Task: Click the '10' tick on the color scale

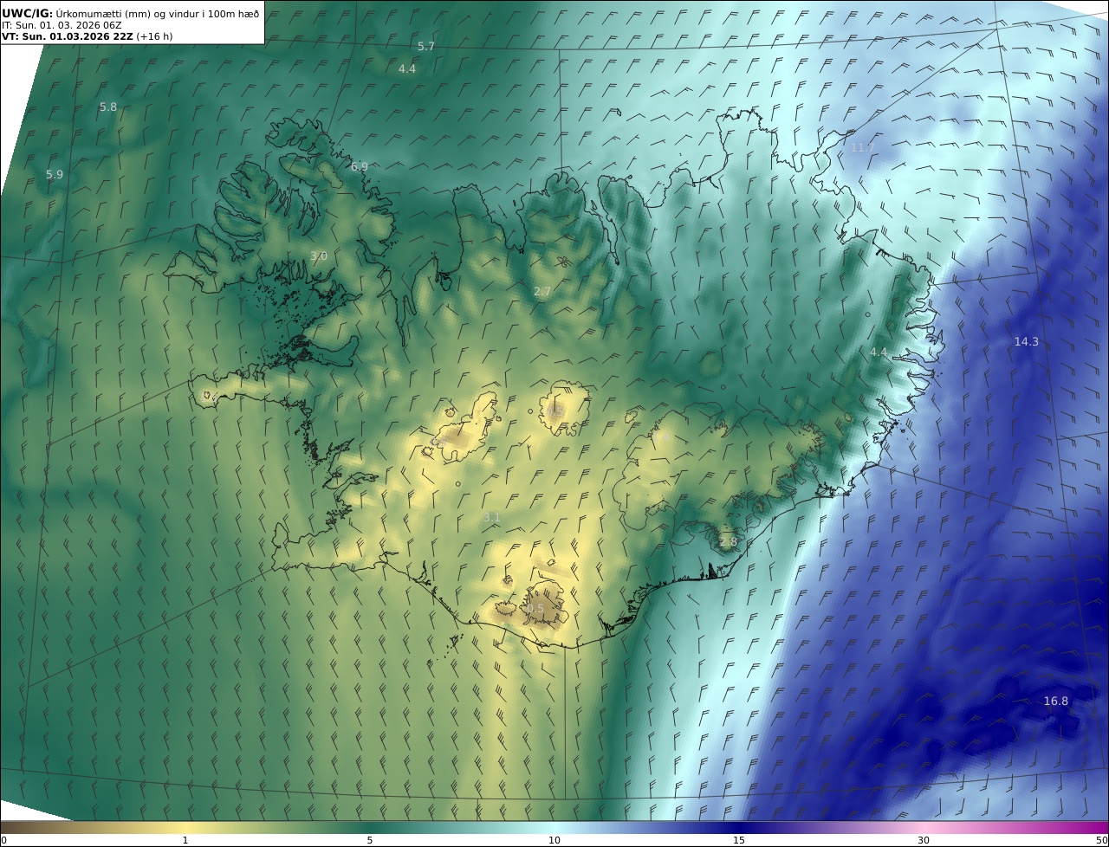Action: pos(554,840)
